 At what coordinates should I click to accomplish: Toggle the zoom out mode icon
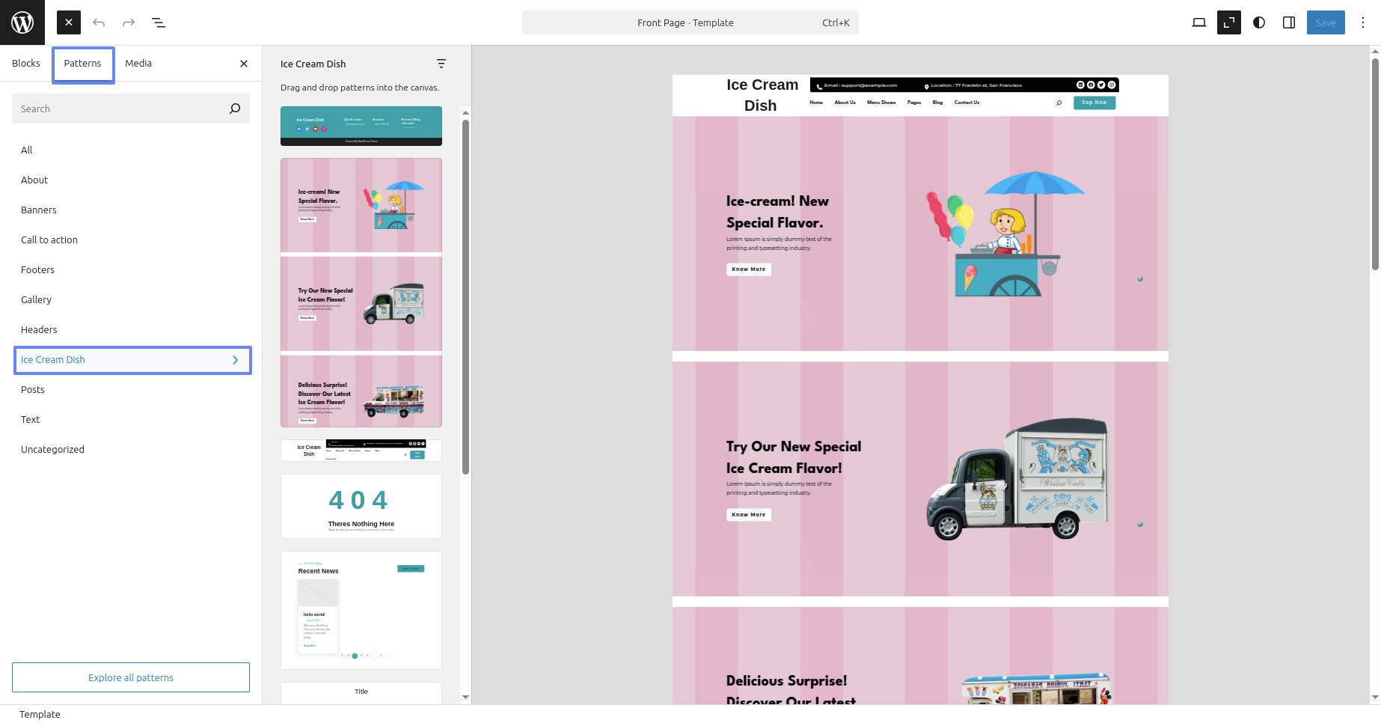click(1229, 22)
